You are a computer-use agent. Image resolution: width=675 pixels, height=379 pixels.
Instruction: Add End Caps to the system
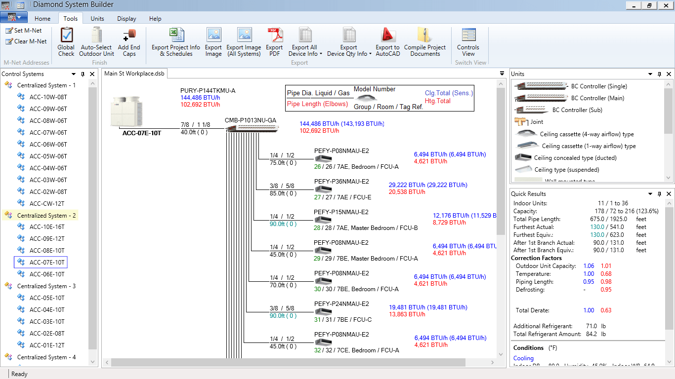tap(129, 42)
